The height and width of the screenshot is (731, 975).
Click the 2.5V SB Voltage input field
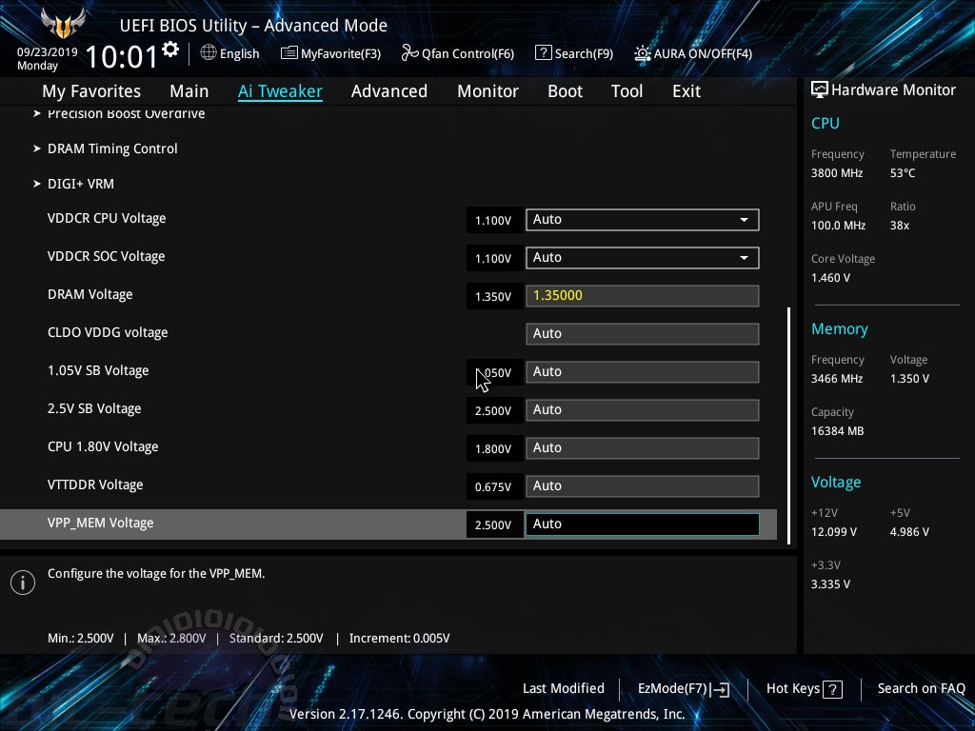tap(643, 410)
